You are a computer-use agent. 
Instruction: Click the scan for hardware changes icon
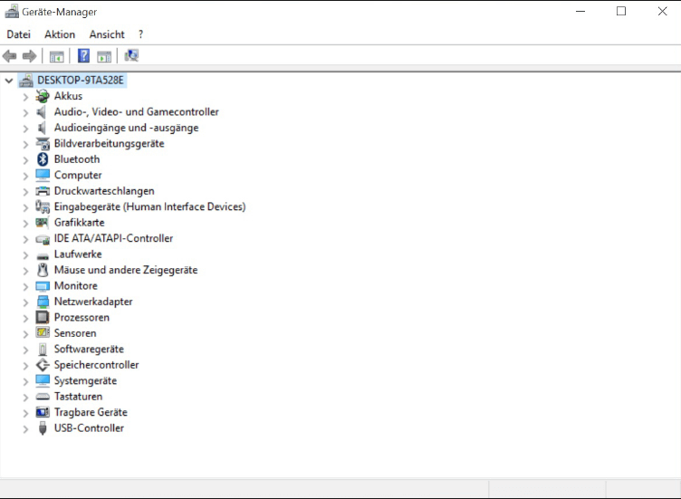click(131, 55)
